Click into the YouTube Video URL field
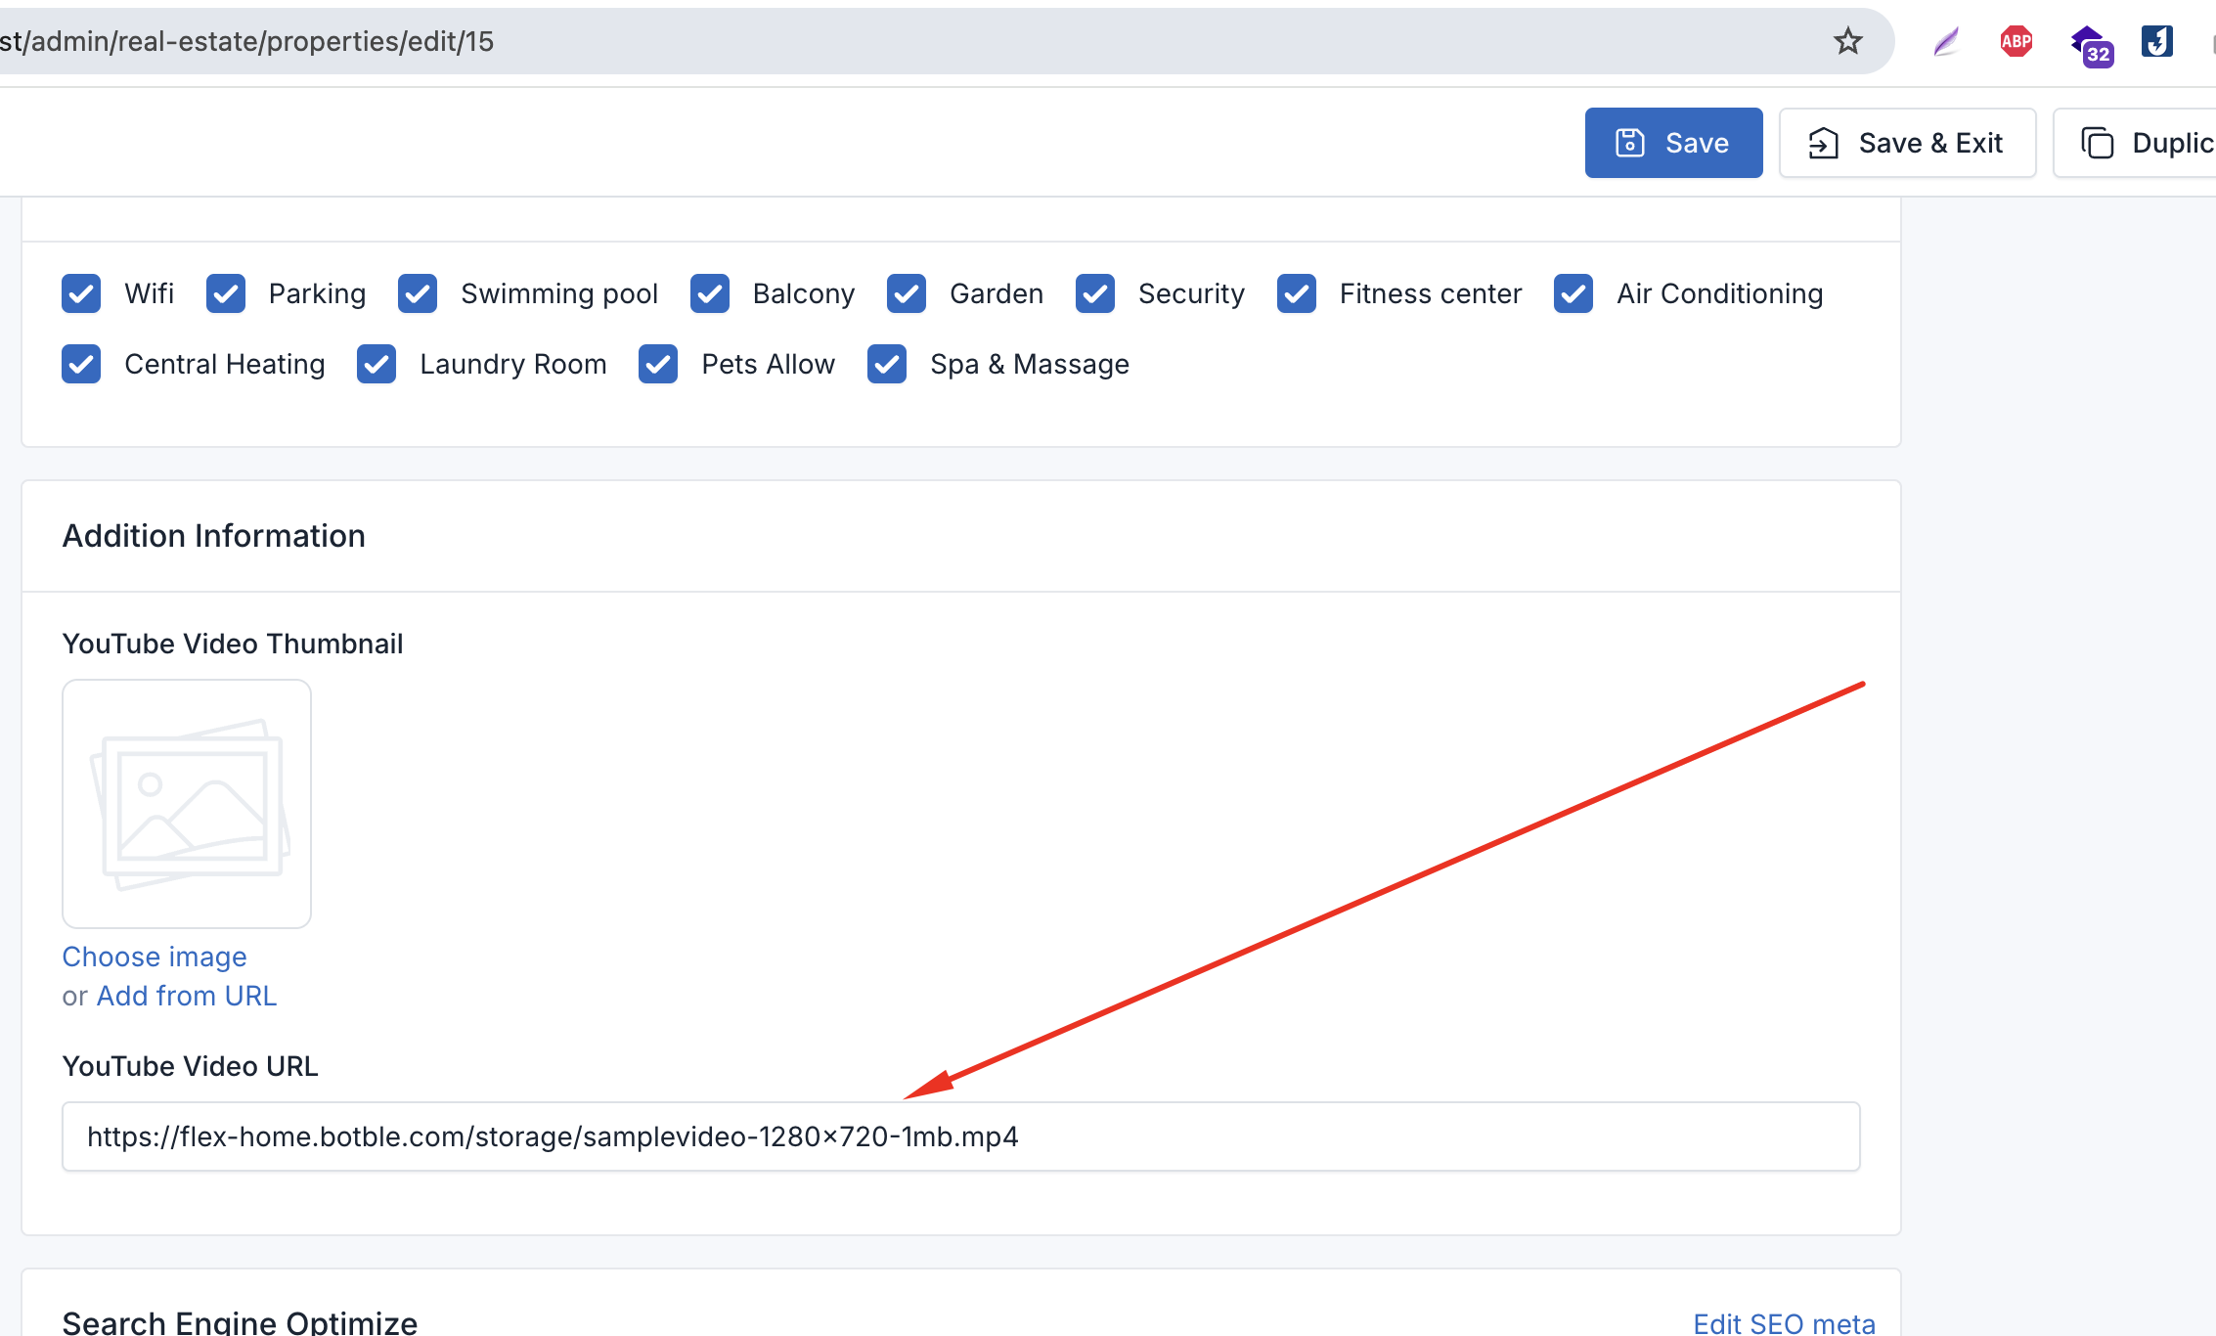 pyautogui.click(x=960, y=1136)
